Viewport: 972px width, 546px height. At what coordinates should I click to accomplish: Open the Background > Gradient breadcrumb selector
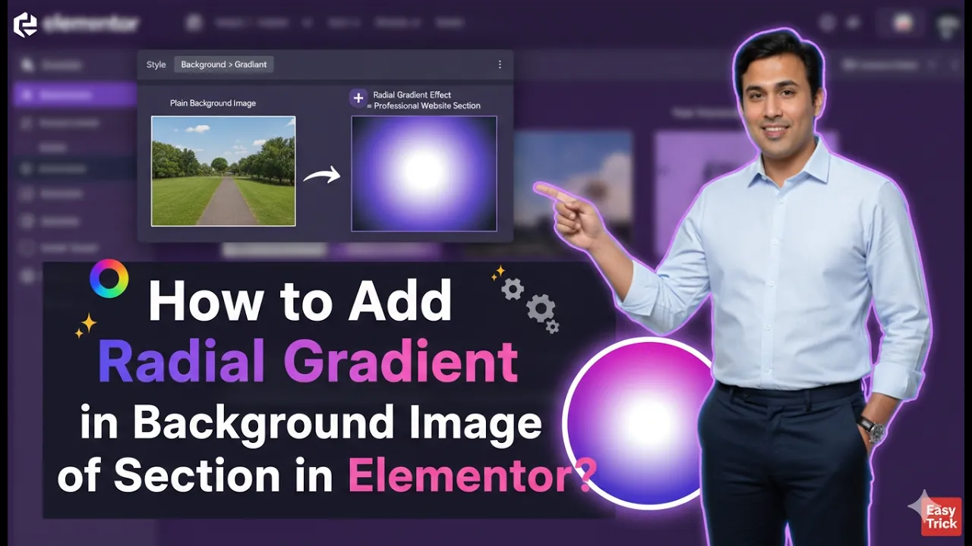tap(225, 64)
